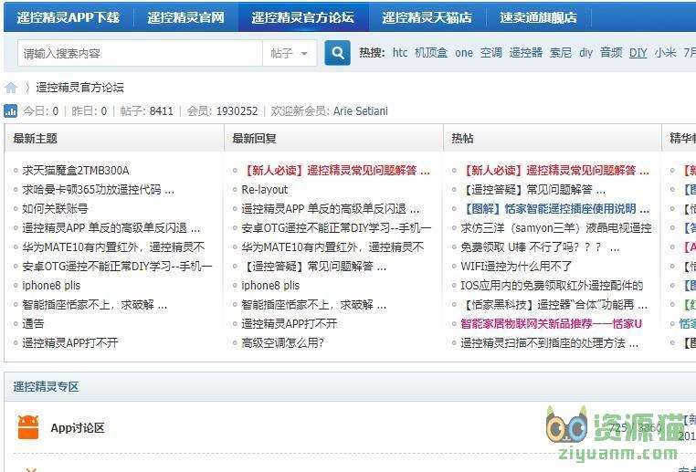
Task: Open post 遥控精灵扫描不到插座的处理方法
Action: 550,342
